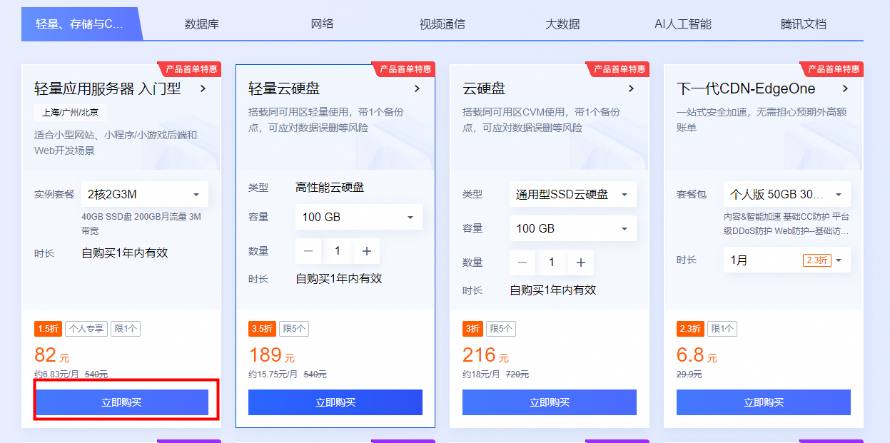
Task: Click the arrow next to 云硬盘 title
Action: (x=631, y=88)
